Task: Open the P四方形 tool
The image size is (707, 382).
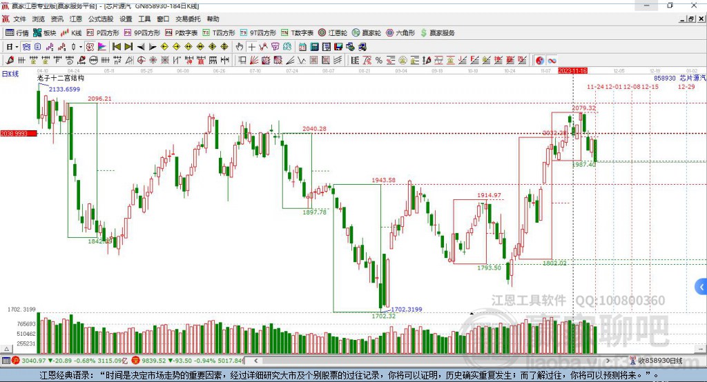Action: point(103,33)
